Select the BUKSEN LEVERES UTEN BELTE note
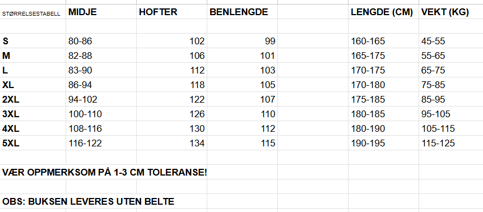This screenshot has width=483, height=212. 88,201
